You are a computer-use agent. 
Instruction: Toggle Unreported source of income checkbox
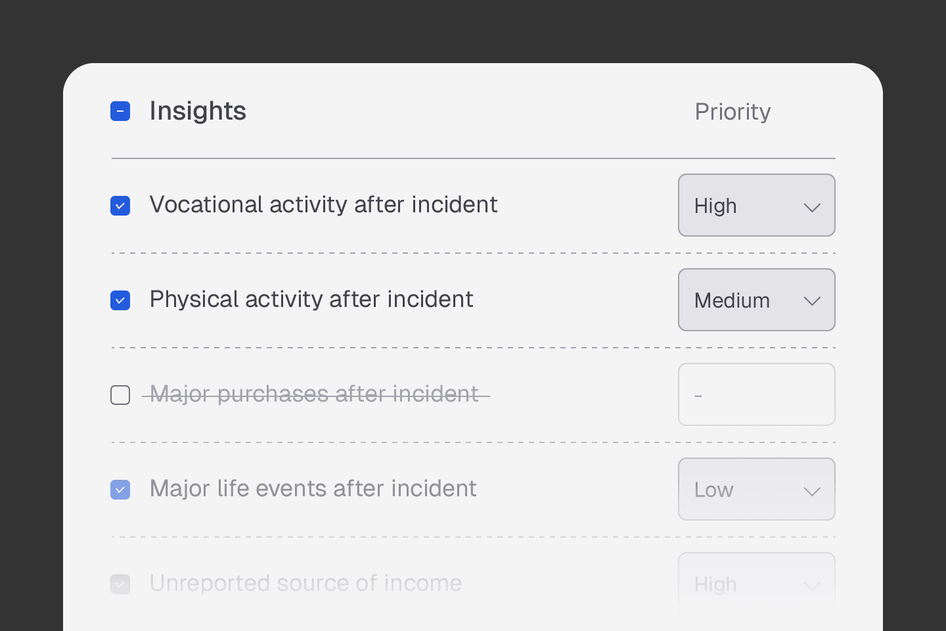[x=120, y=584]
